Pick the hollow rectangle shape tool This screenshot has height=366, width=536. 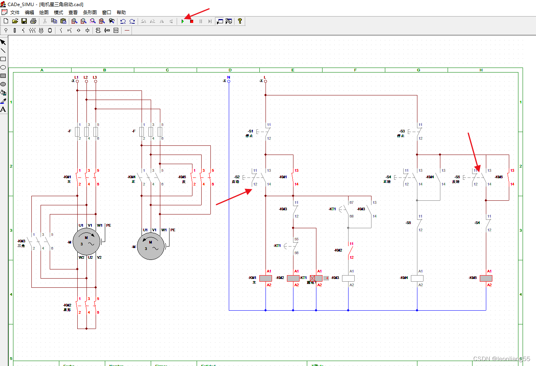coord(3,59)
